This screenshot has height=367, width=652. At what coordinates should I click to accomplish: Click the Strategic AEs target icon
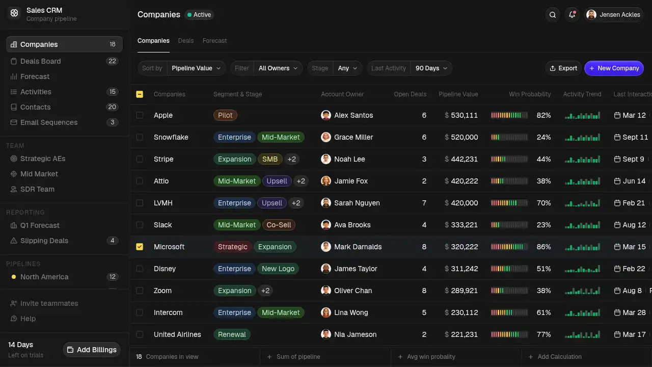coord(14,159)
